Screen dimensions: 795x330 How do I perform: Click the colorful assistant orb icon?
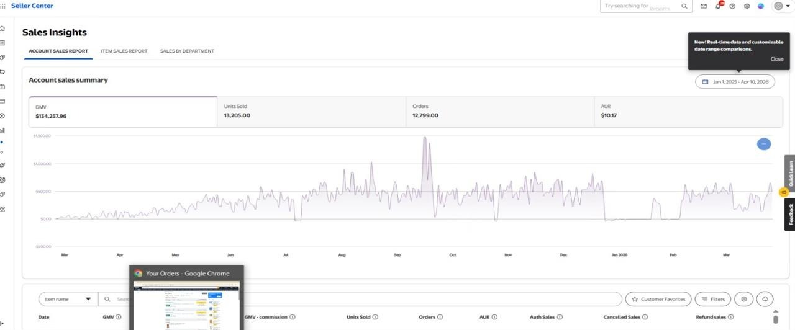[761, 6]
